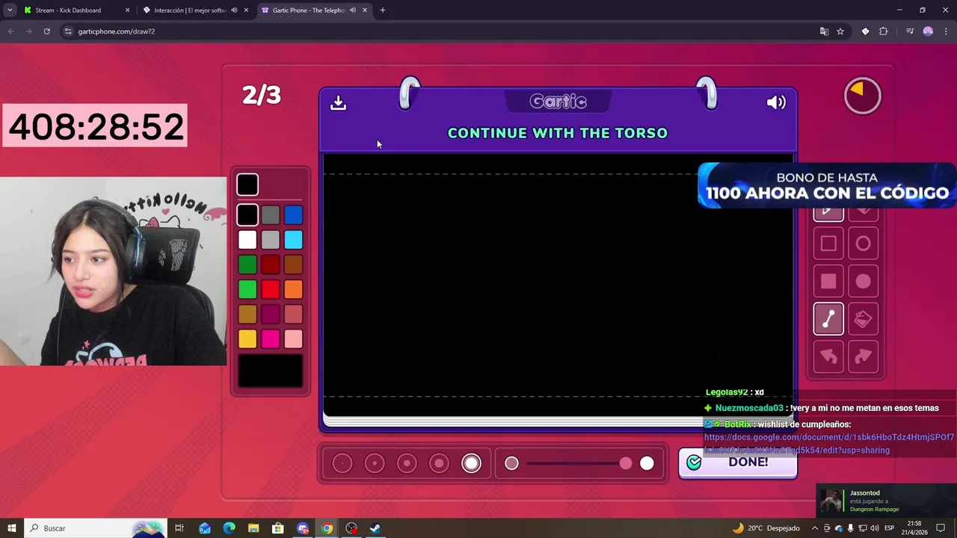This screenshot has height=538, width=957.
Task: Undo the last stroke
Action: 828,356
